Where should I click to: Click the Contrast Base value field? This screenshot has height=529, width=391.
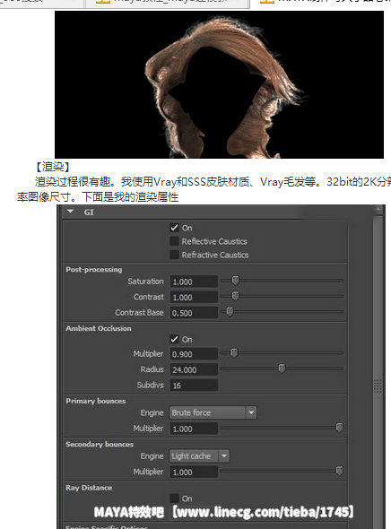coord(194,313)
